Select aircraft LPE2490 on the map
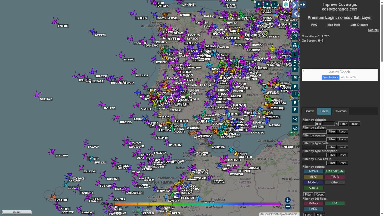 52,152
